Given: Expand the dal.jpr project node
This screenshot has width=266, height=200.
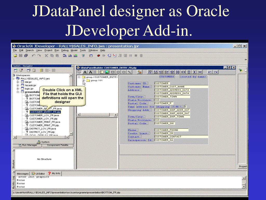Looking at the screenshot, I should (18, 82).
